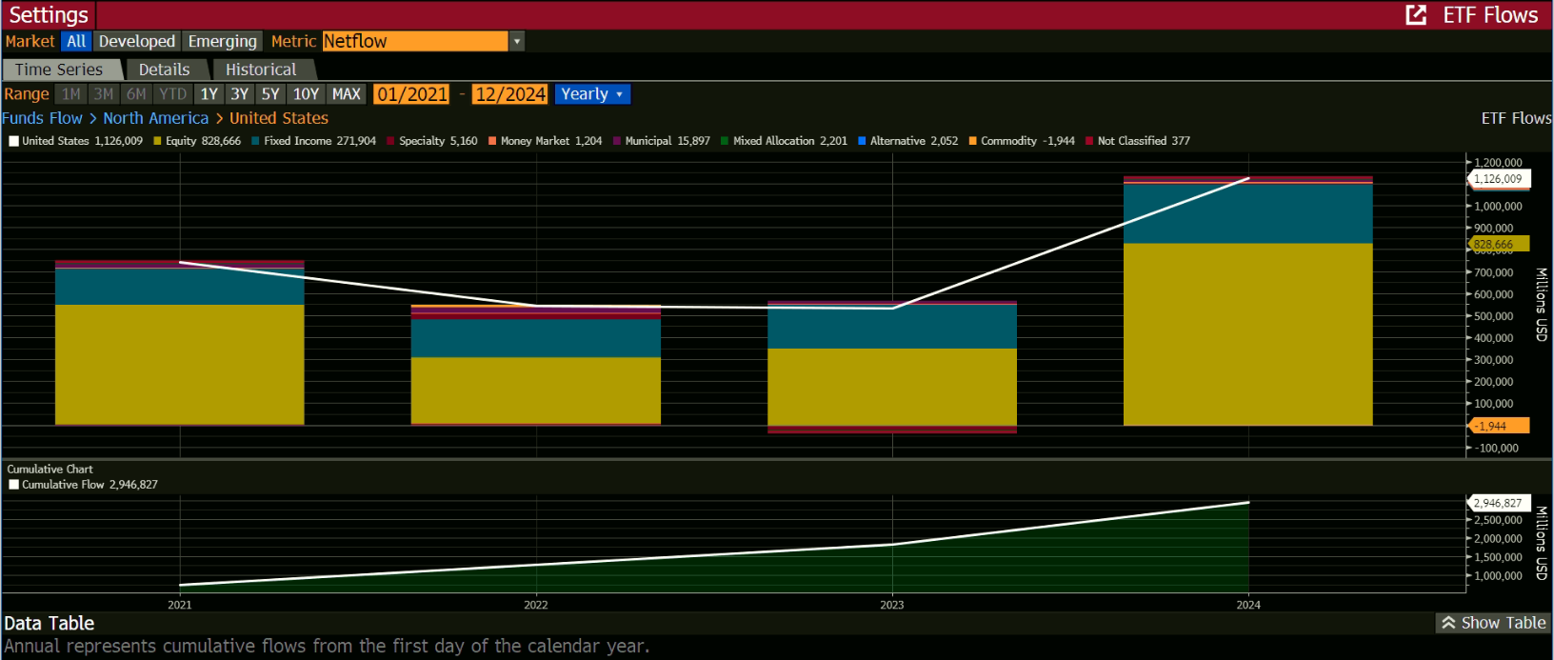Screen dimensions: 1554x660
Task: Click the 2,946,827 cumulative axis label
Action: click(1500, 503)
